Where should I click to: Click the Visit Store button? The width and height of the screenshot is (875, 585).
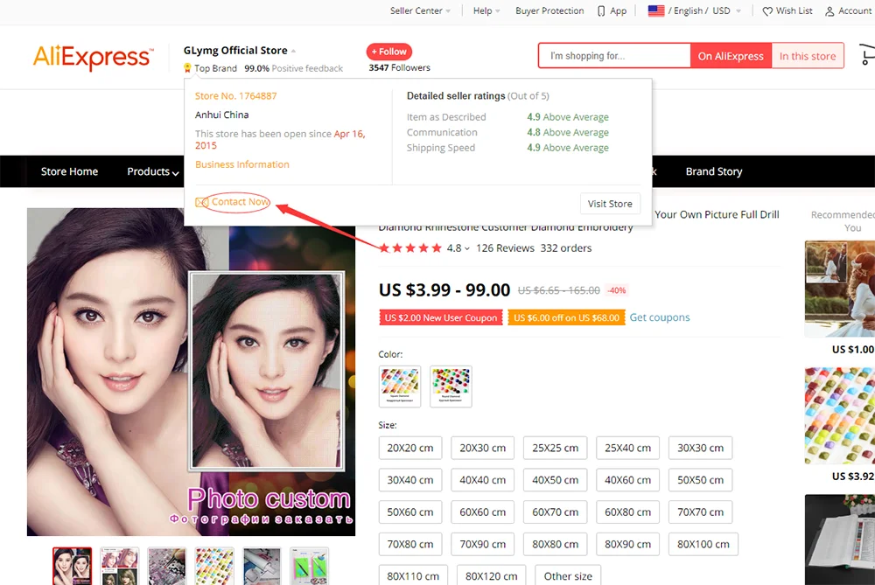pos(610,204)
